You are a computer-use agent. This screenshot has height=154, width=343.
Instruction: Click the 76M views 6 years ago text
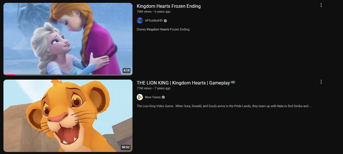(153, 11)
